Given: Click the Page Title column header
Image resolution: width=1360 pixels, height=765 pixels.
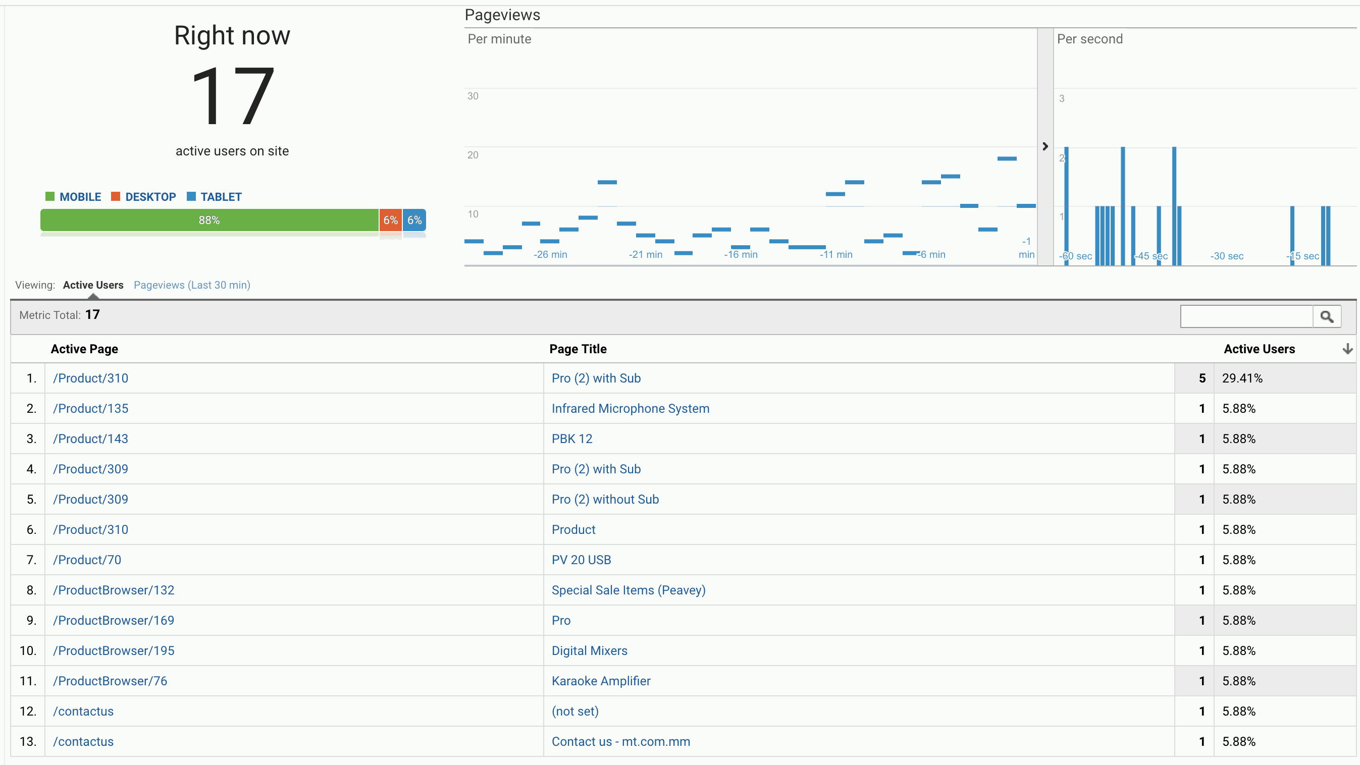Looking at the screenshot, I should tap(579, 349).
